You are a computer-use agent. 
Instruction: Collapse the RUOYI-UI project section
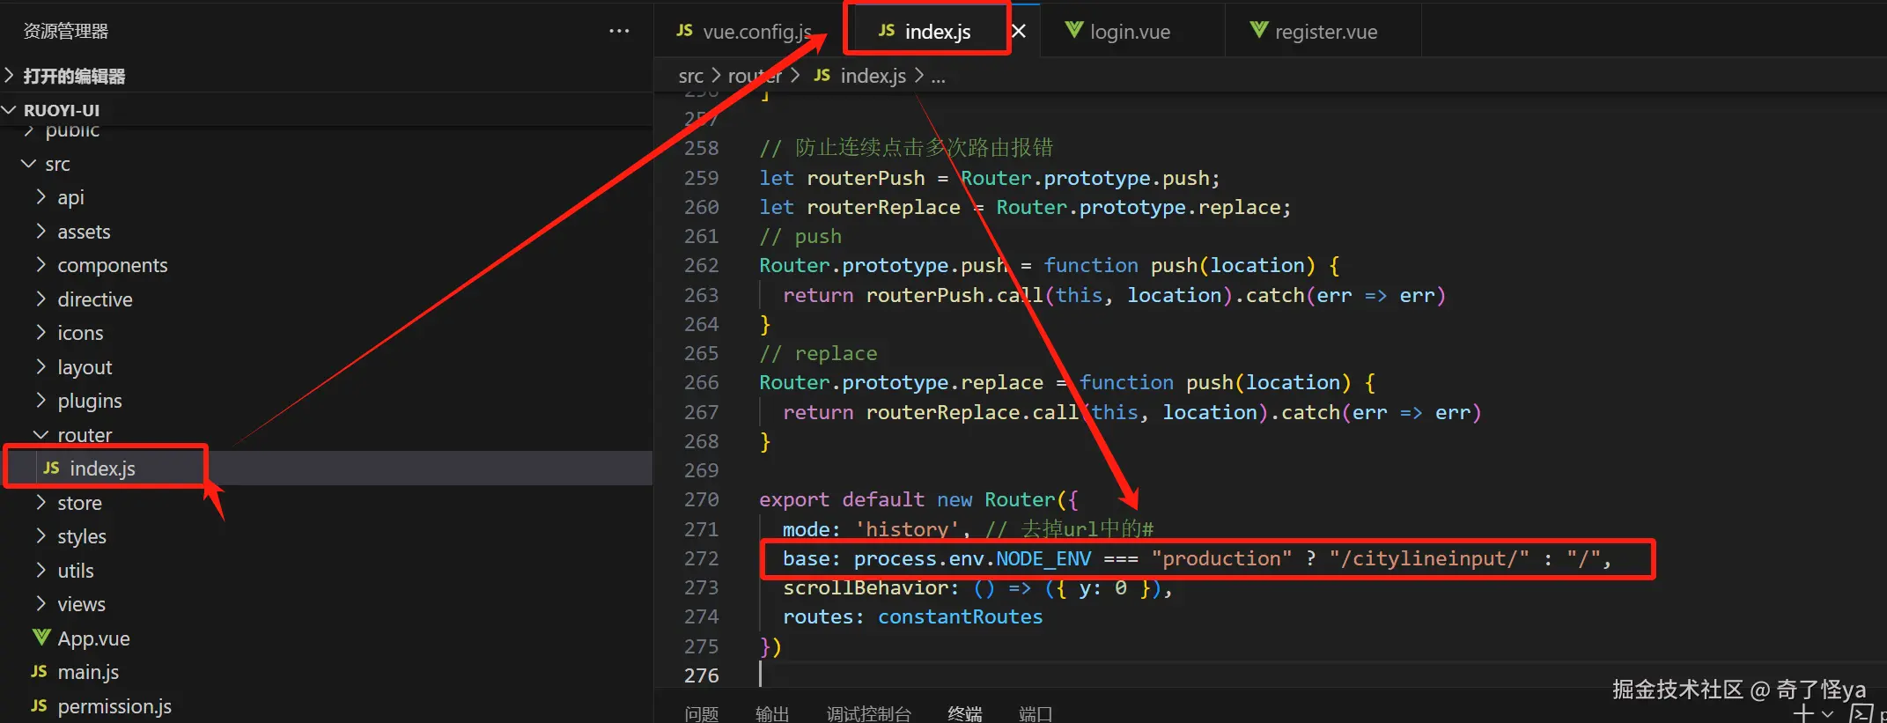pos(62,110)
